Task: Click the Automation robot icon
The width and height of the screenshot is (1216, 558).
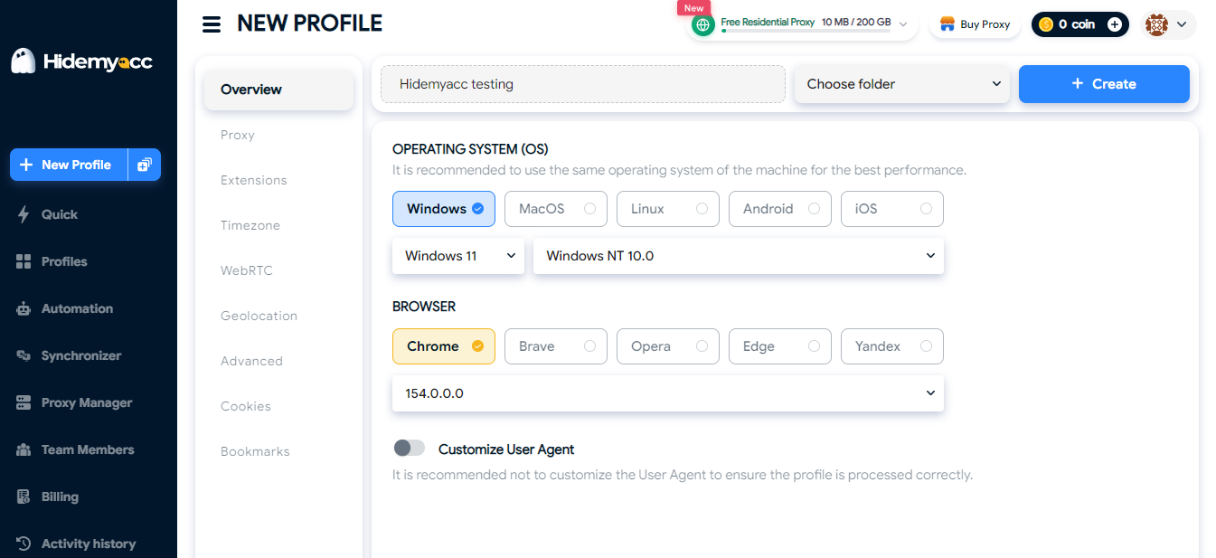Action: pyautogui.click(x=24, y=308)
